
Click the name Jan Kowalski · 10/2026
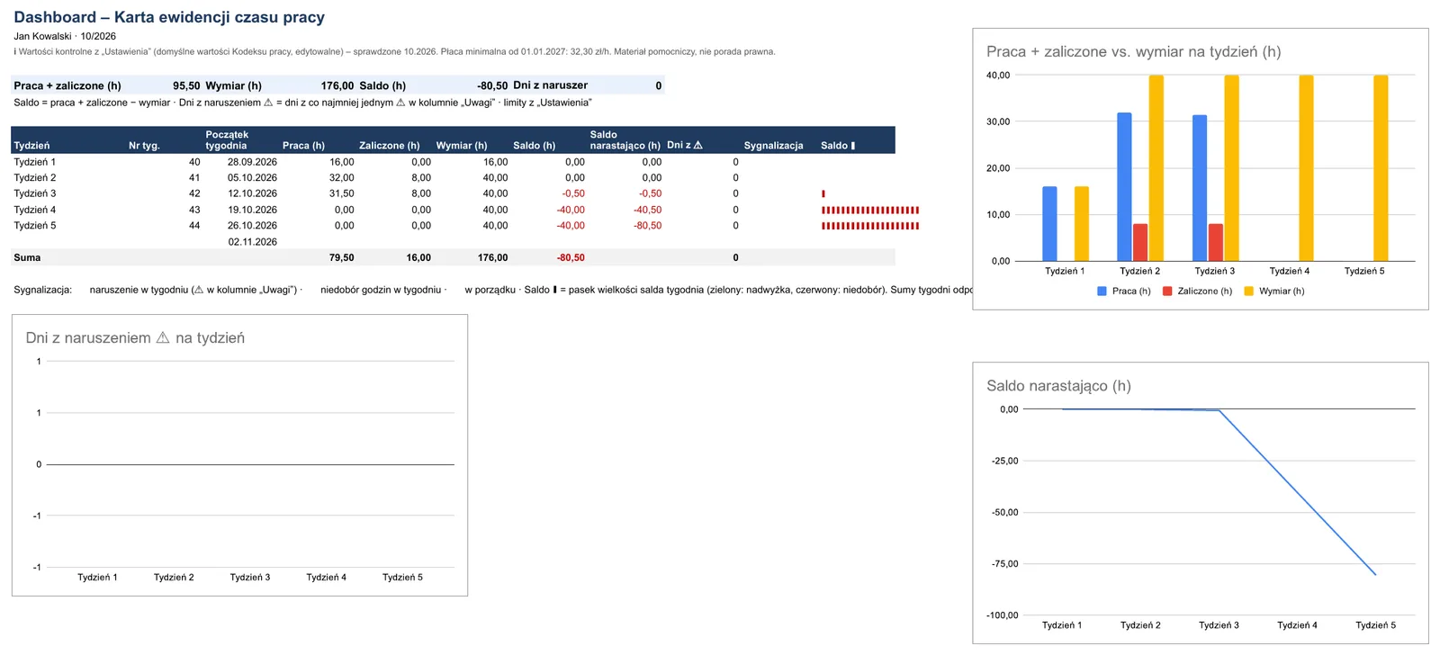(65, 36)
